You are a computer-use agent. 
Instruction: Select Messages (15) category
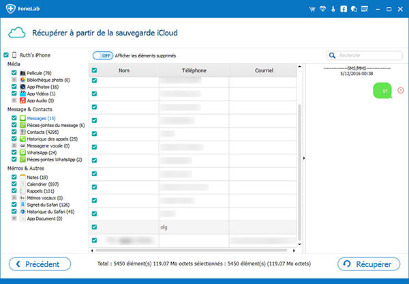pos(41,118)
